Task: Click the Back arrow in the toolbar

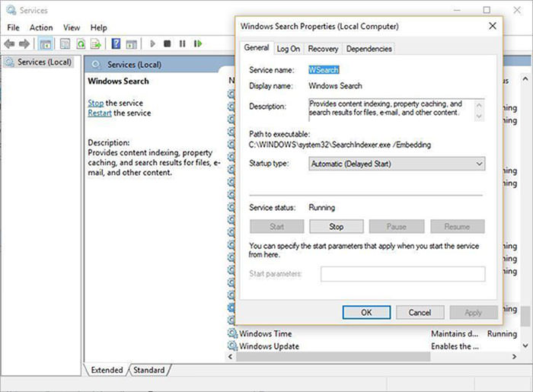Action: 10,44
